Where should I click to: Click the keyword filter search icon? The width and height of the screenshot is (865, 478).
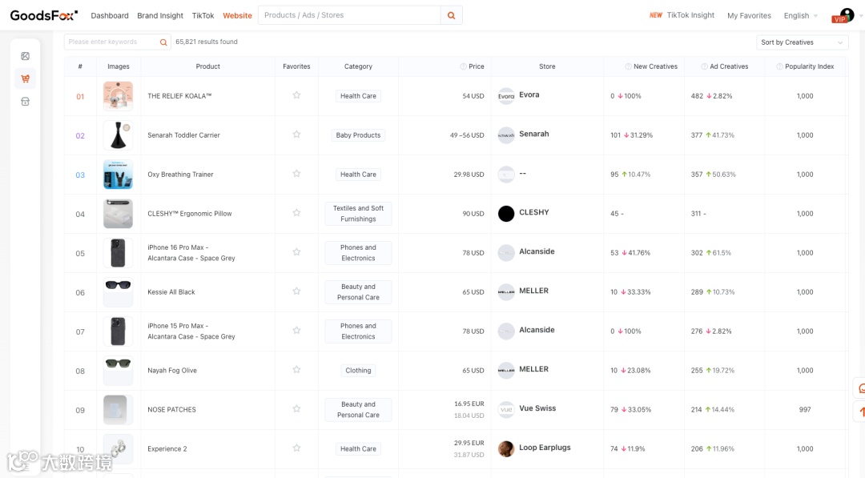pyautogui.click(x=163, y=42)
